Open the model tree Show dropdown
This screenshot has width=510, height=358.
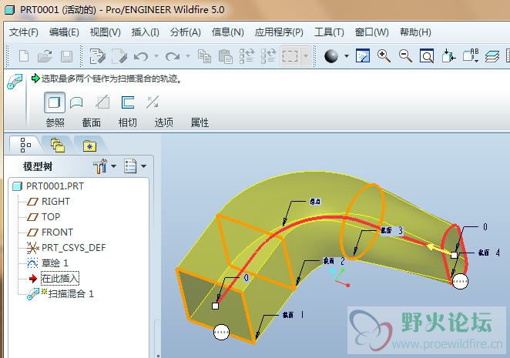tap(135, 166)
